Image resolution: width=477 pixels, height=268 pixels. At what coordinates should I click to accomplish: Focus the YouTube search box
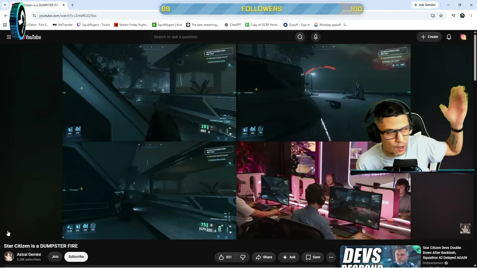pyautogui.click(x=222, y=37)
